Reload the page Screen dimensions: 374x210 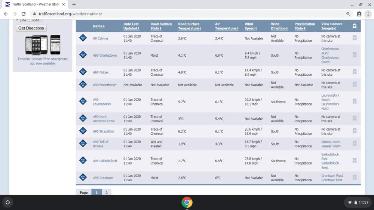point(23,14)
